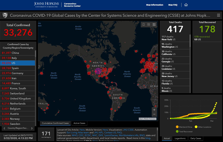
Task: Select the Actual chart tab
Action: (x=167, y=138)
